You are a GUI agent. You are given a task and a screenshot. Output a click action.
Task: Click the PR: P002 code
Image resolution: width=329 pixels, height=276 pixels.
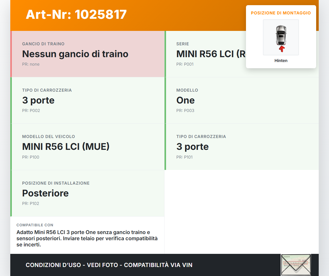[31, 110]
